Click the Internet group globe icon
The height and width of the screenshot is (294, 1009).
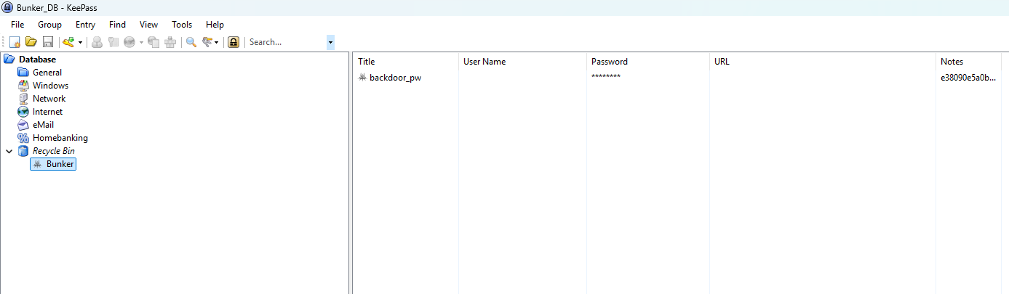tap(23, 112)
